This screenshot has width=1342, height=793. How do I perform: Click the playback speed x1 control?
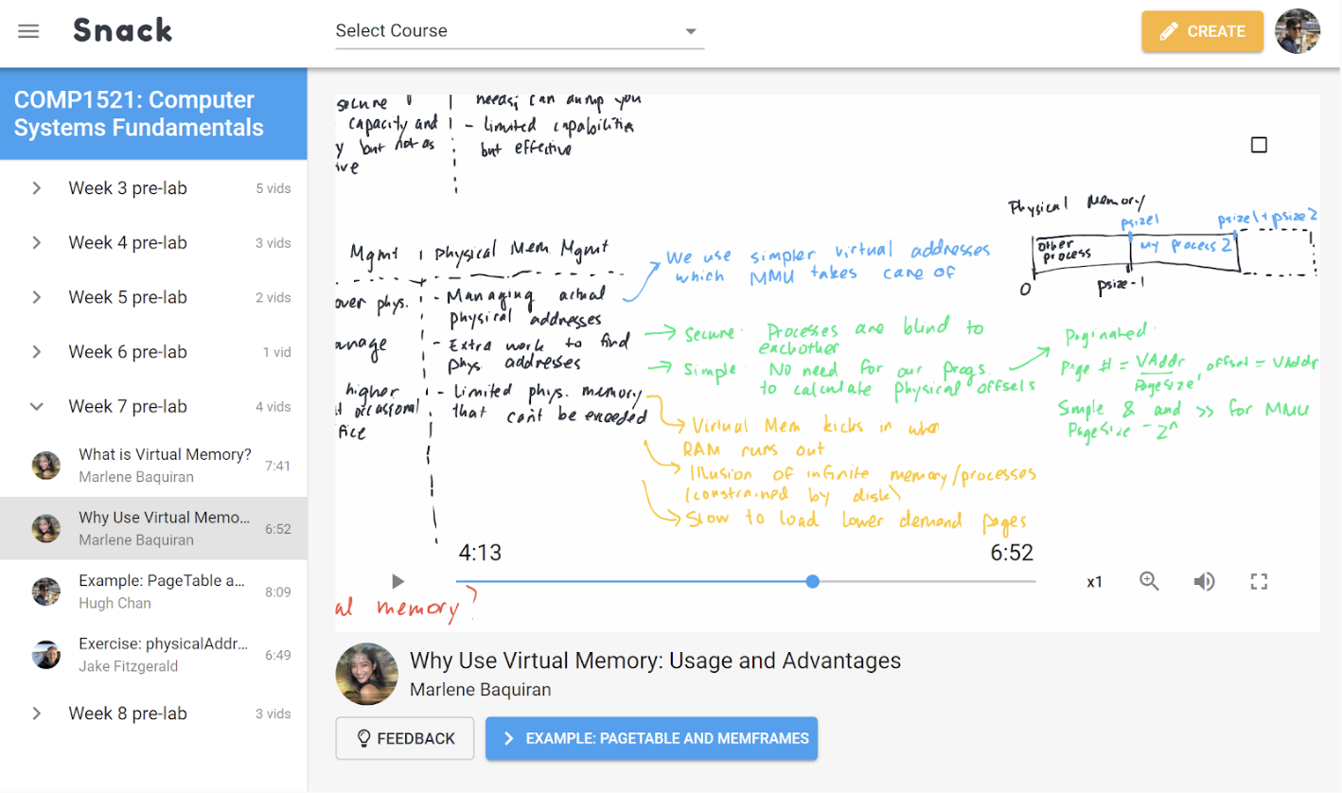pos(1094,581)
